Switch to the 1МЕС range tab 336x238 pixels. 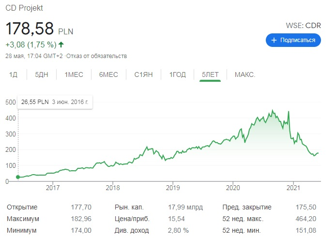pyautogui.click(x=74, y=74)
